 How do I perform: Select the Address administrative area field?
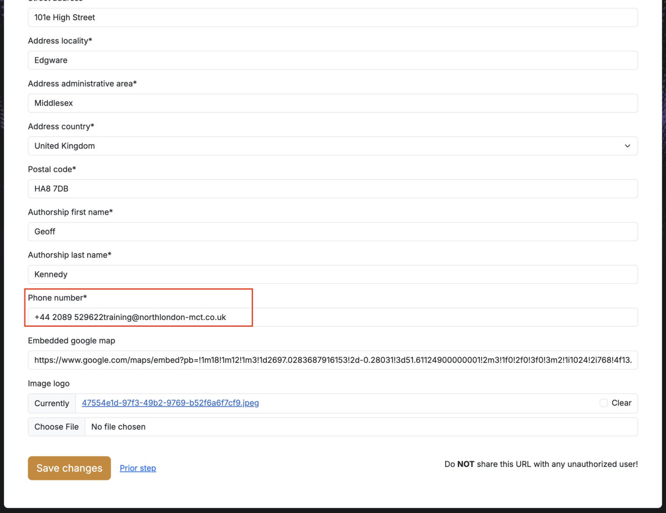332,103
